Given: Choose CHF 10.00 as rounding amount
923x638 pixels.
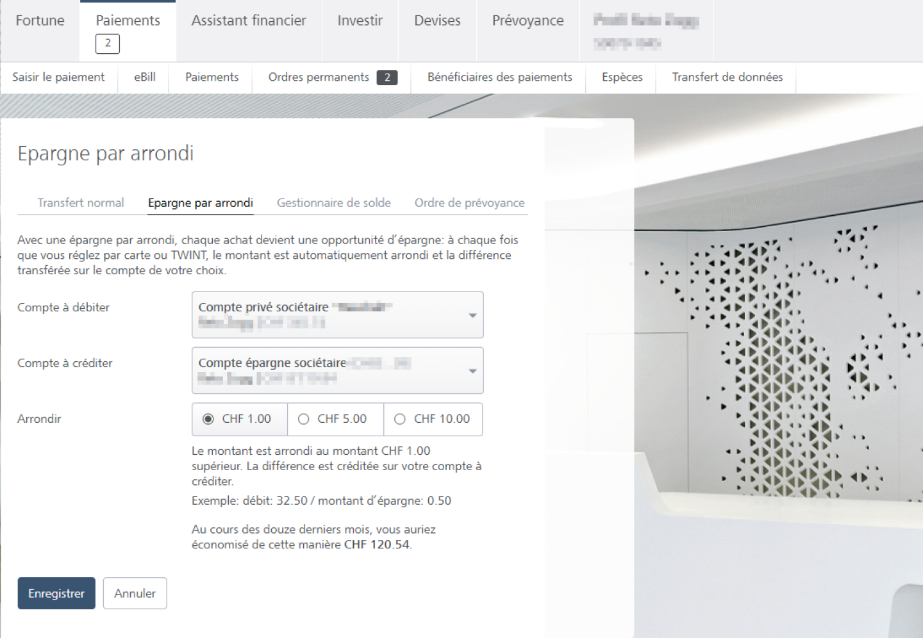Looking at the screenshot, I should coord(400,419).
